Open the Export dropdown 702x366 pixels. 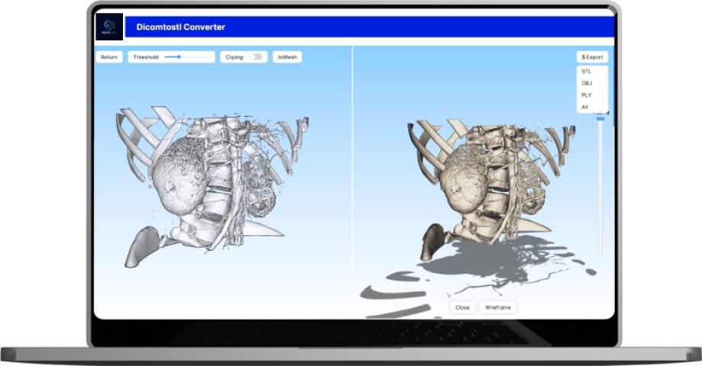[x=592, y=57]
